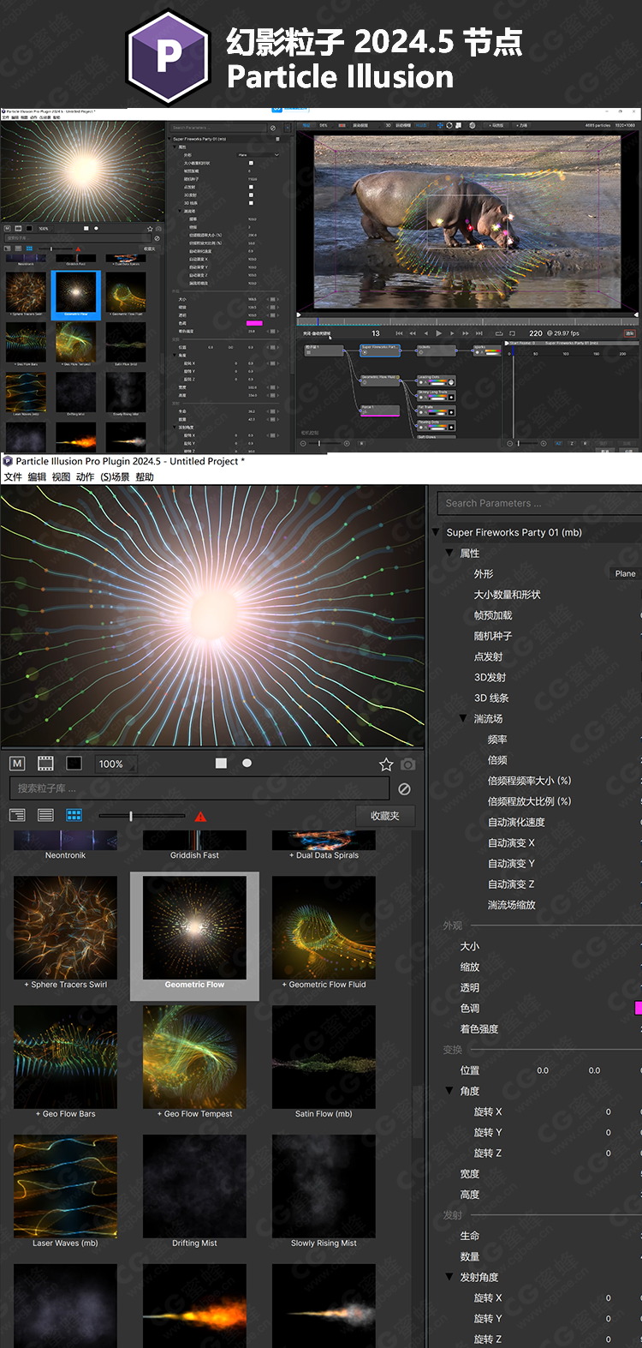This screenshot has width=642, height=1348.
Task: Clear the library search with the circle-slash icon
Action: (x=404, y=788)
